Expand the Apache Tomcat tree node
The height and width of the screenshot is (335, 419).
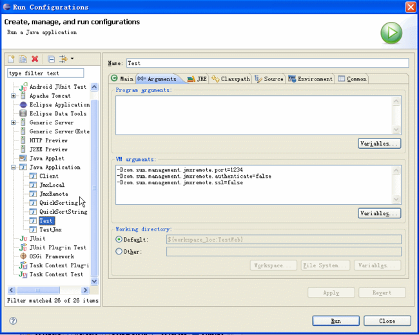13,95
